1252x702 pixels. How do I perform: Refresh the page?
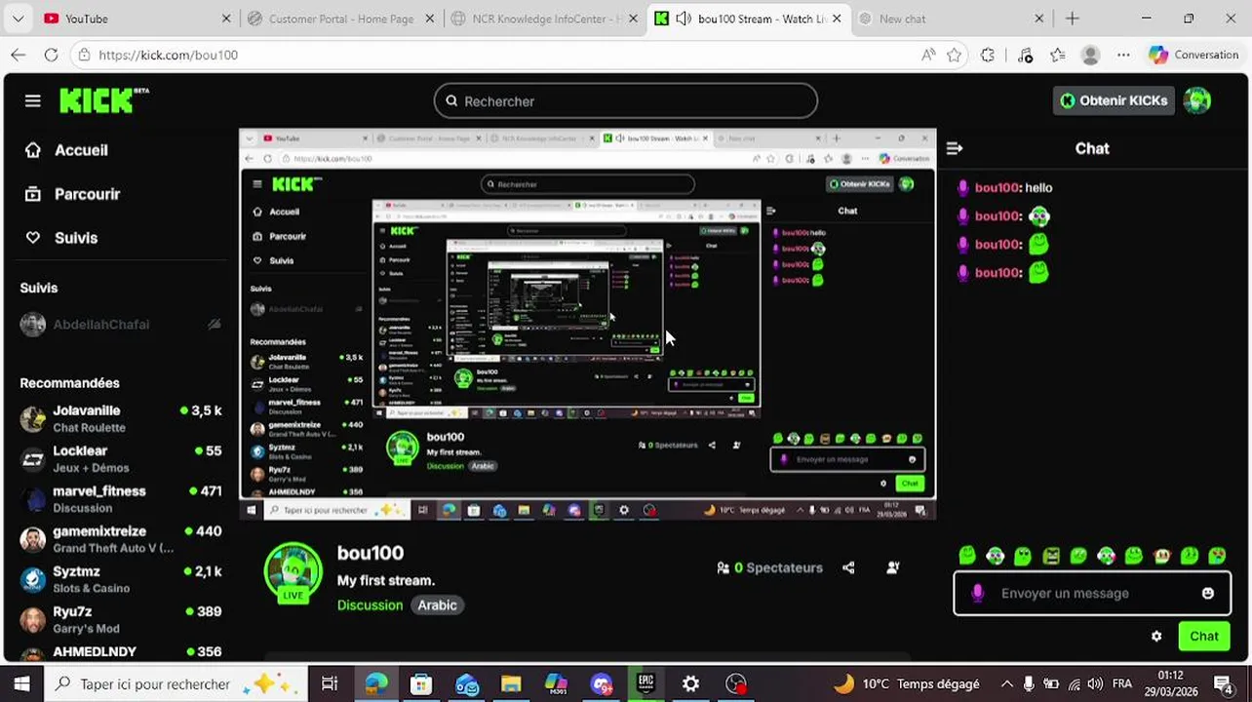(51, 55)
